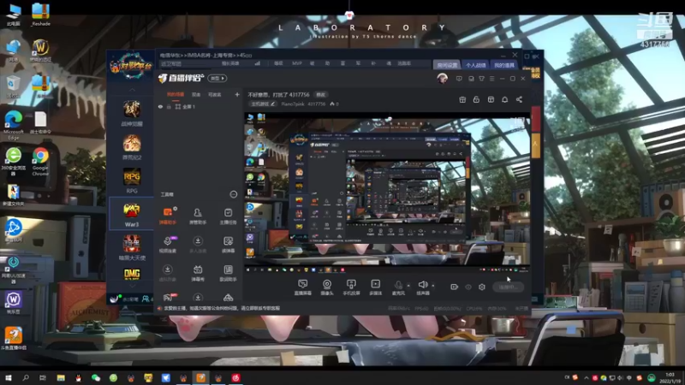
Task: Switch to 个人战绩 tab in game platform
Action: pos(475,65)
